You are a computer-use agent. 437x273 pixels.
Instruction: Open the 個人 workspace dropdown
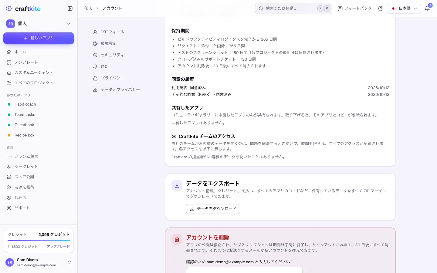[39, 23]
